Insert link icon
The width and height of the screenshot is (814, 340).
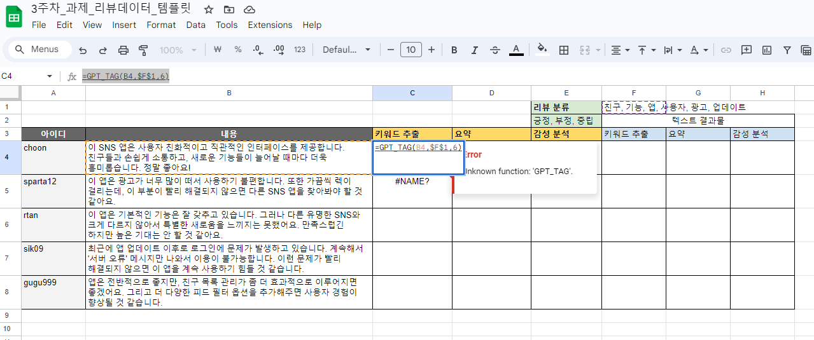coord(726,50)
